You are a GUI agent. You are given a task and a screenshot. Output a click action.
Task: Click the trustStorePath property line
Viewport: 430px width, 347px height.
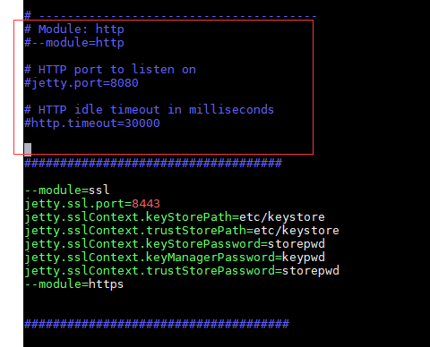click(x=182, y=231)
